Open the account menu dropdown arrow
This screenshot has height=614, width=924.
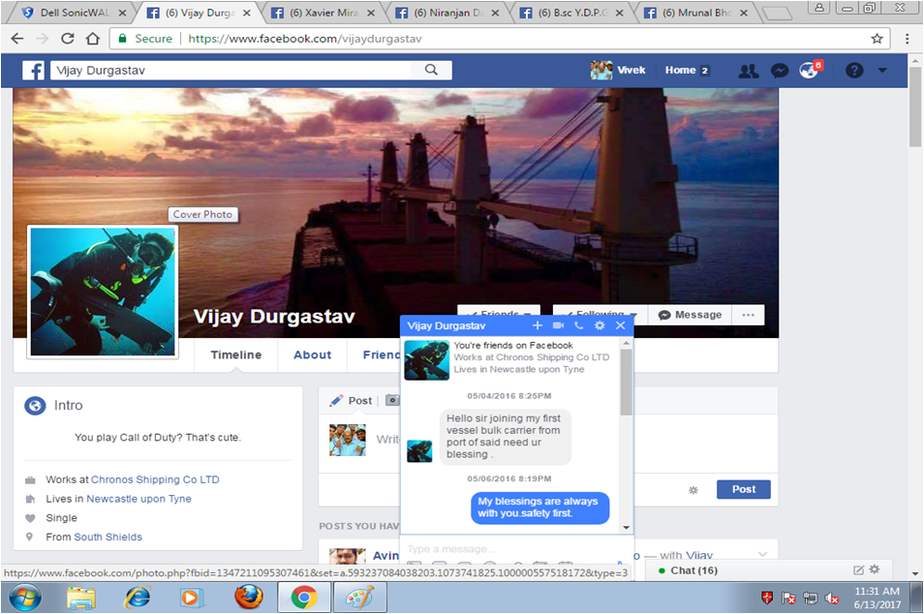coord(882,71)
